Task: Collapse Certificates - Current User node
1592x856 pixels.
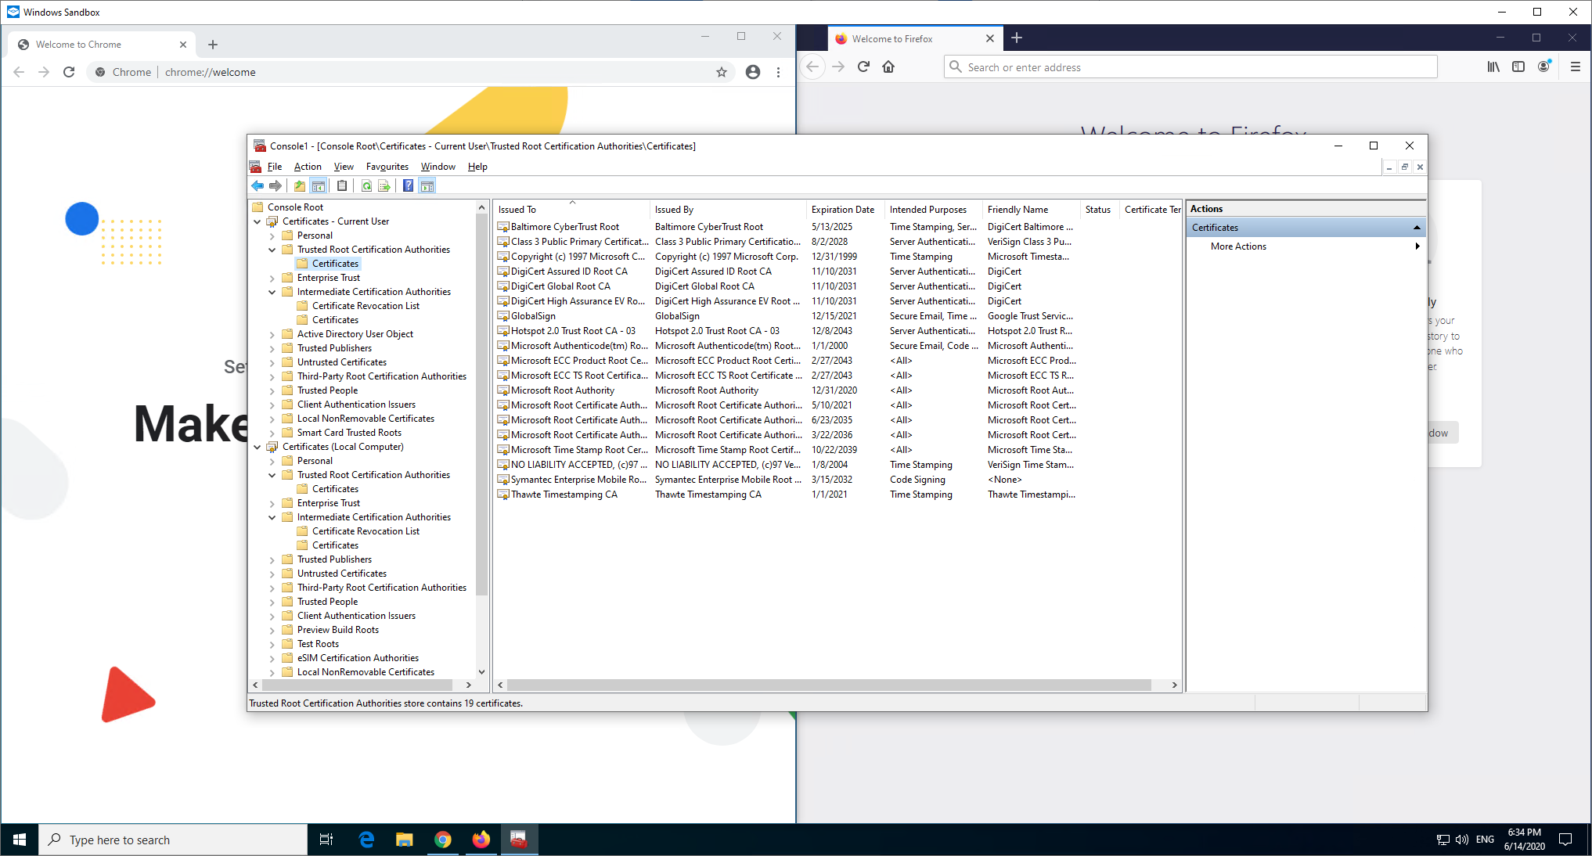Action: point(258,221)
